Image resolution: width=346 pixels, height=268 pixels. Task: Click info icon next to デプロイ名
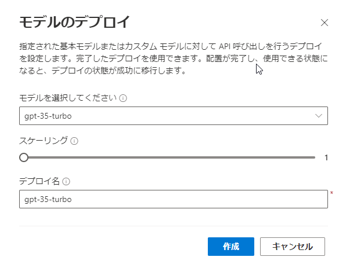tap(66, 182)
